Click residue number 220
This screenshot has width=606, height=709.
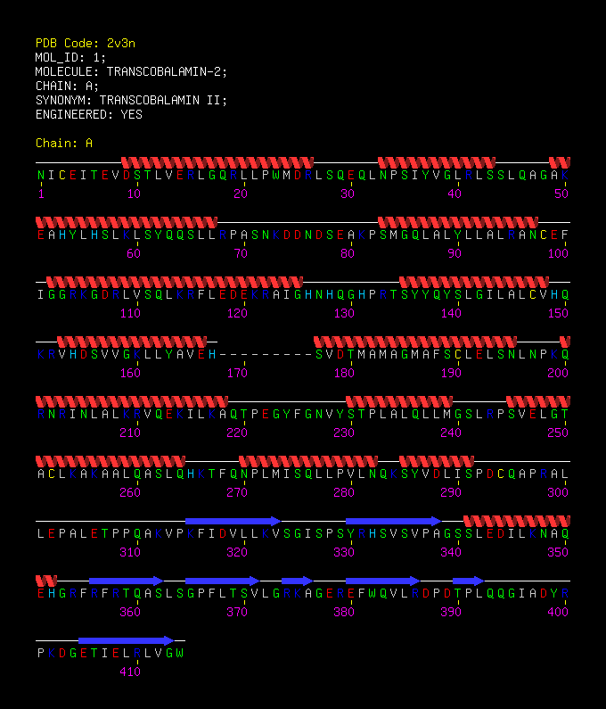tap(237, 433)
